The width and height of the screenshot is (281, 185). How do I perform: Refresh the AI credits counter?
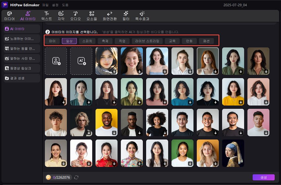[76, 177]
